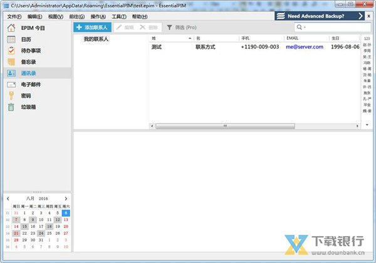Open 电子邮件 mail module
Image resolution: width=376 pixels, height=263 pixels.
tap(30, 85)
